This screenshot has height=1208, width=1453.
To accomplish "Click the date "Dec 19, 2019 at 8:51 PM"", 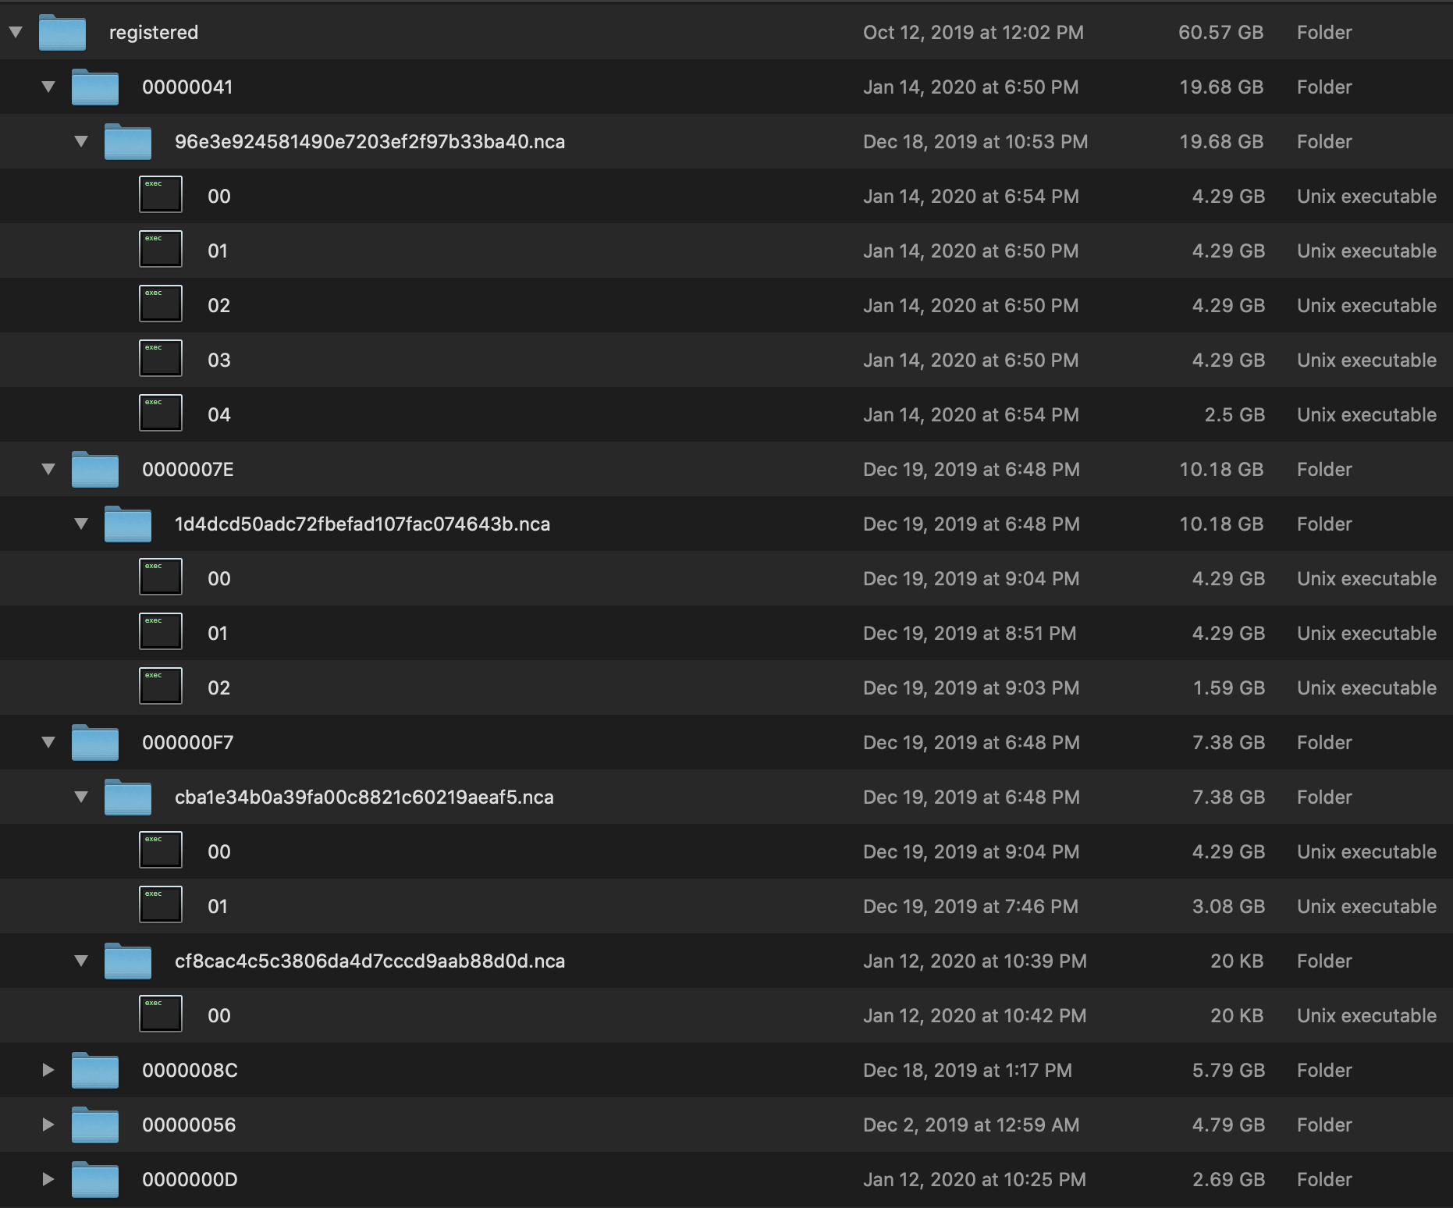I will pos(969,634).
